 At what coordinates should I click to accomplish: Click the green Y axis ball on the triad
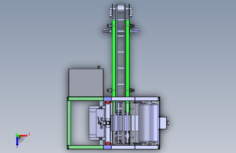pyautogui.click(x=17, y=136)
